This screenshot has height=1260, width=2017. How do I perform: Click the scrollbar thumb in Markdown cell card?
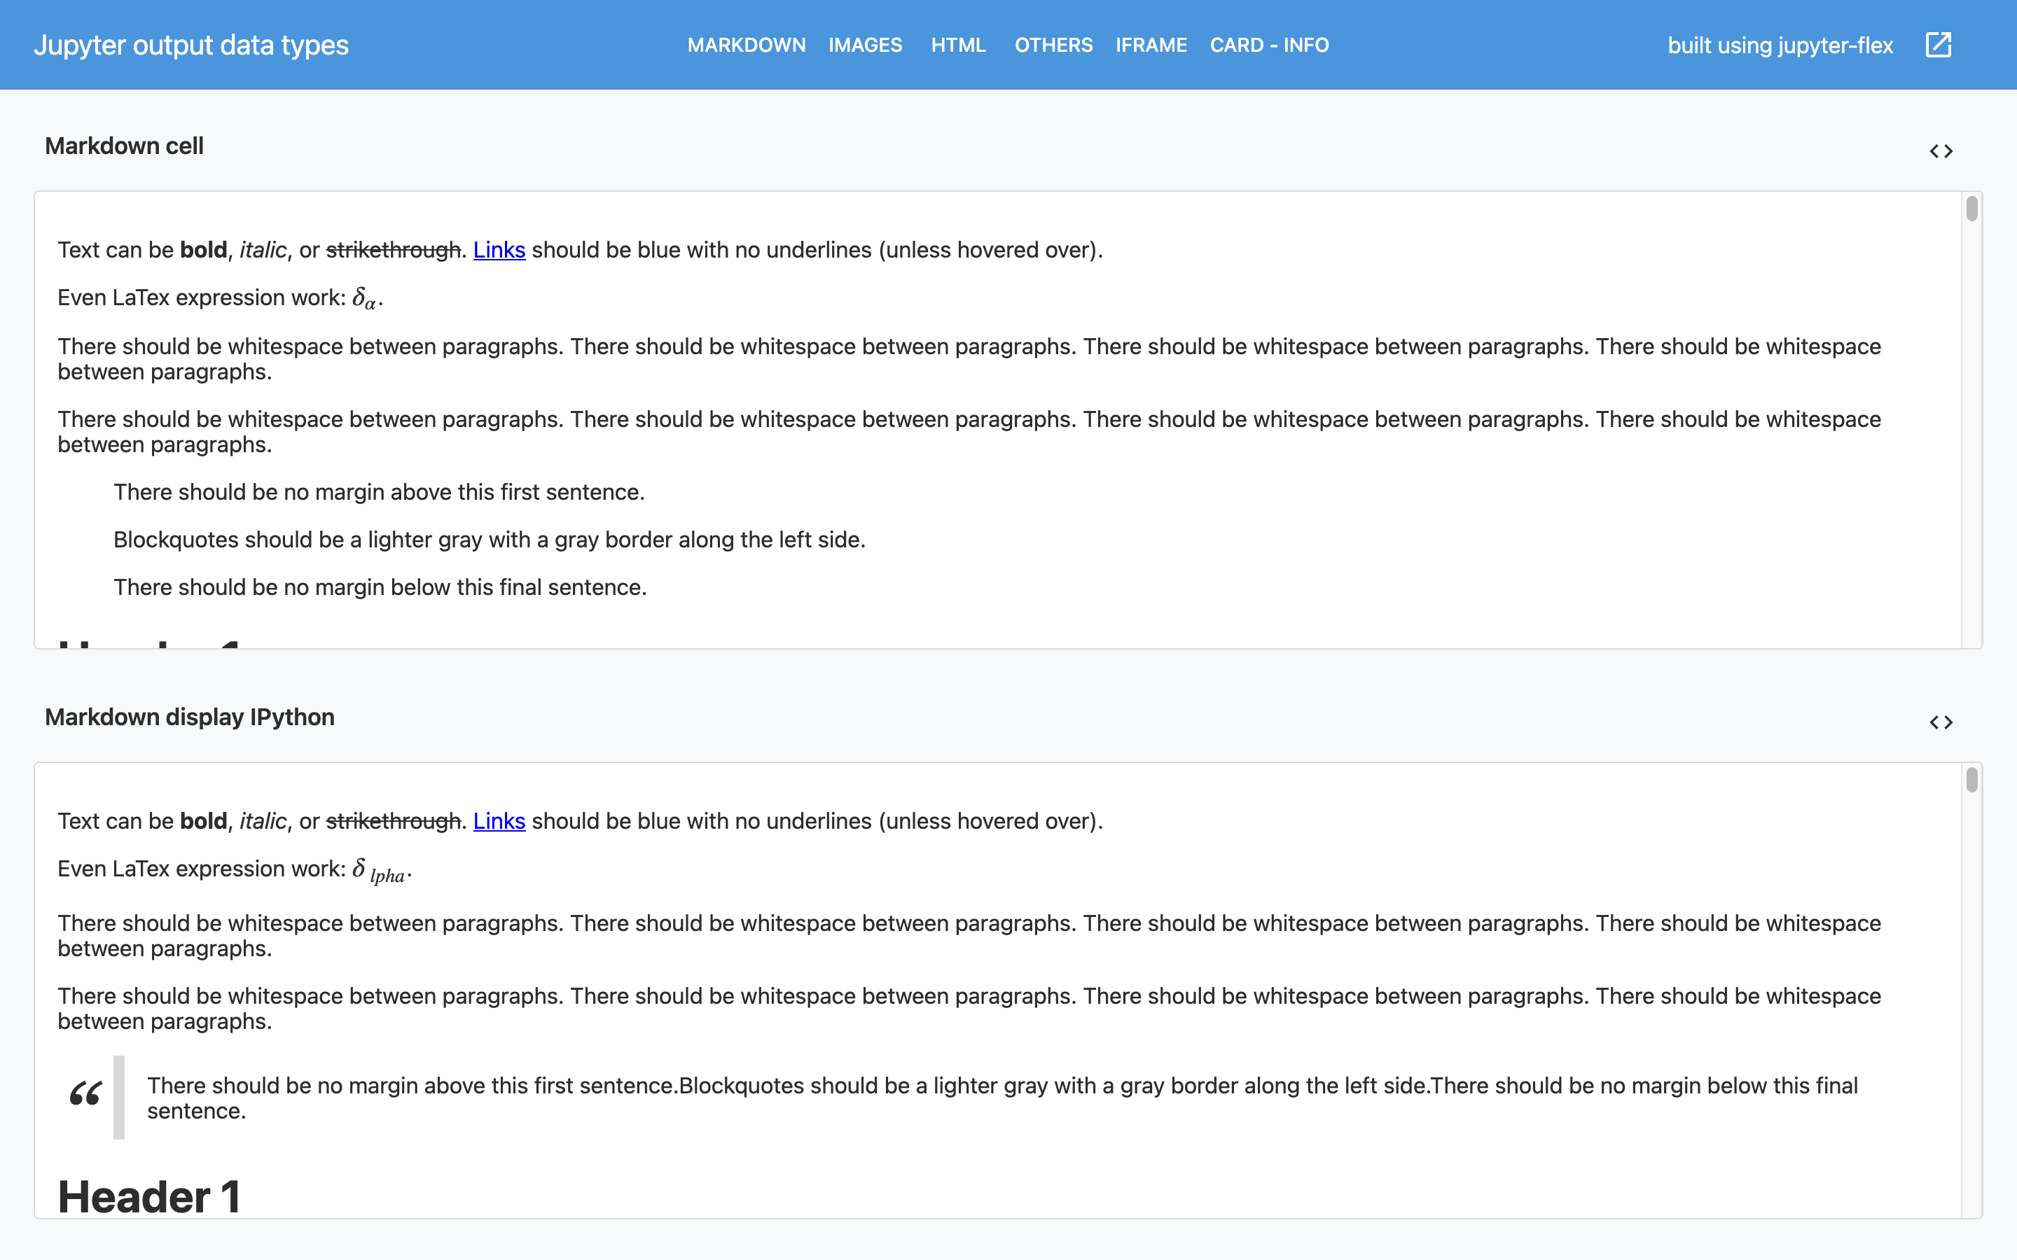click(1971, 209)
